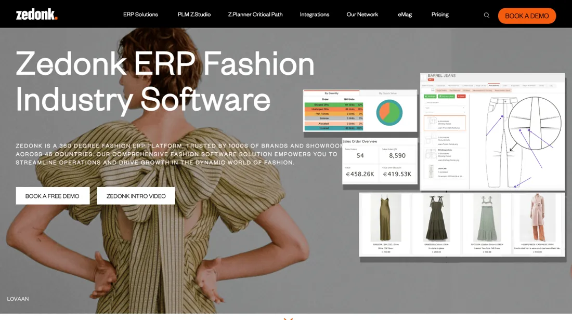Open the search magnifier icon
Viewport: 572px width, 320px height.
pyautogui.click(x=486, y=15)
